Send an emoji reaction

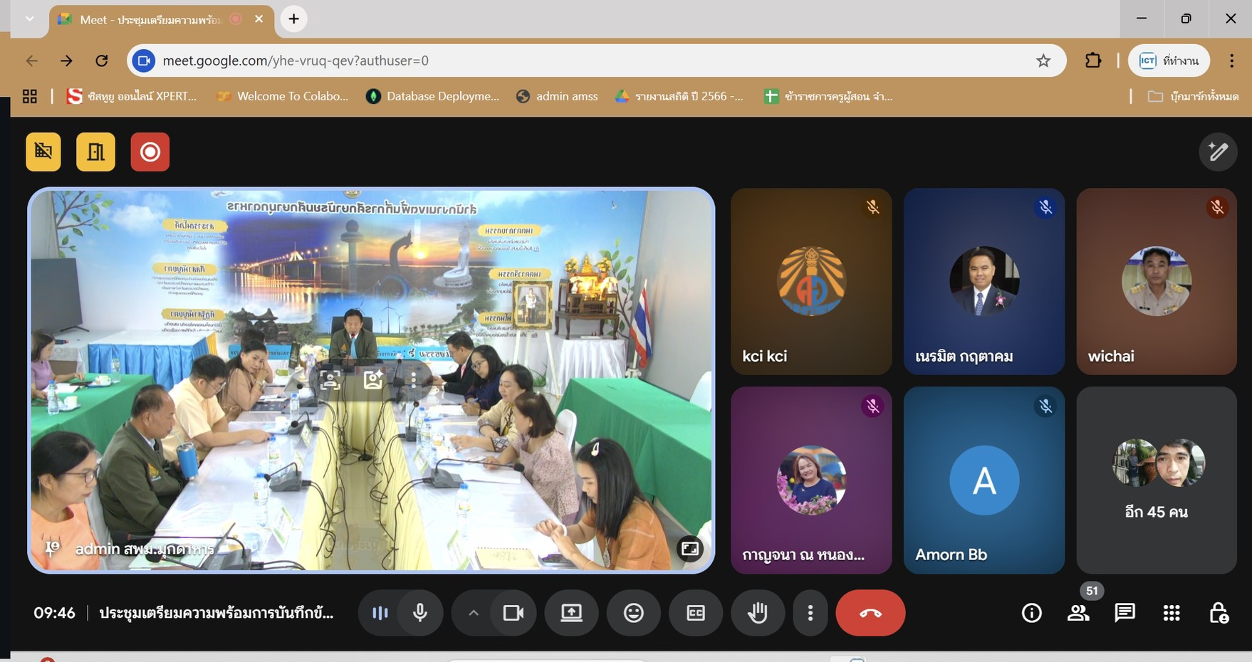point(633,613)
